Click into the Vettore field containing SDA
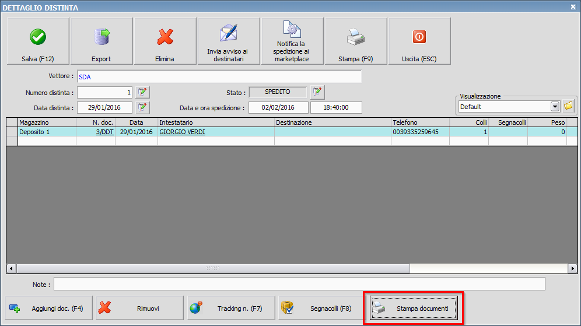The image size is (581, 326). tap(219, 76)
